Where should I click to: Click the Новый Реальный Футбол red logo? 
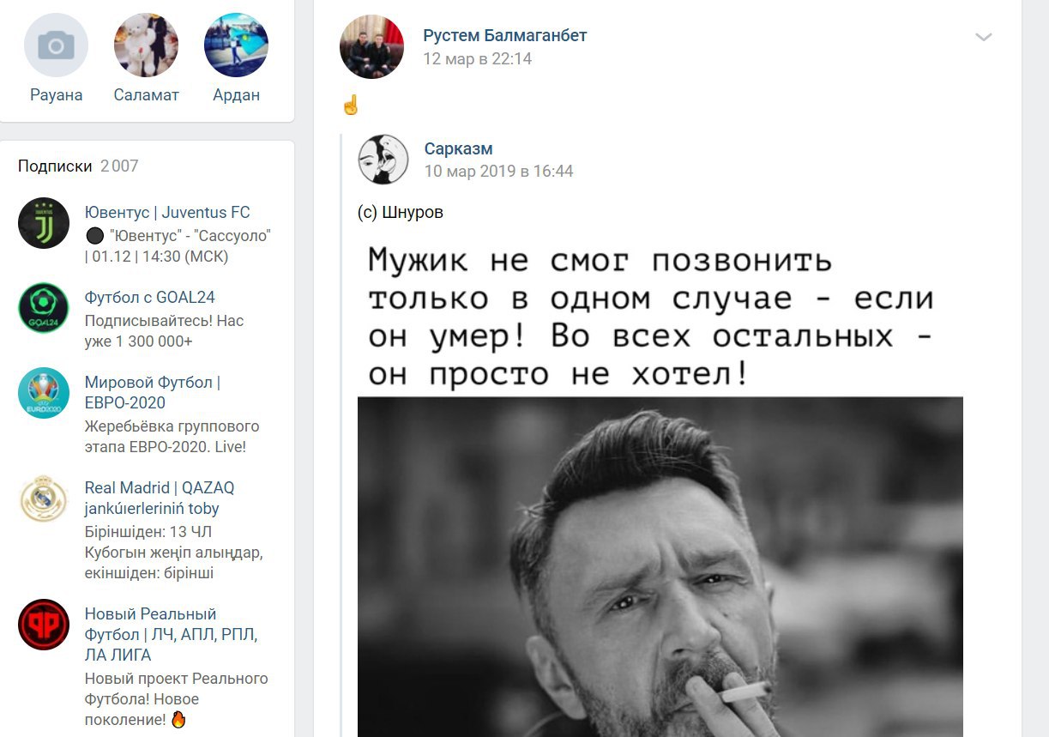[44, 625]
